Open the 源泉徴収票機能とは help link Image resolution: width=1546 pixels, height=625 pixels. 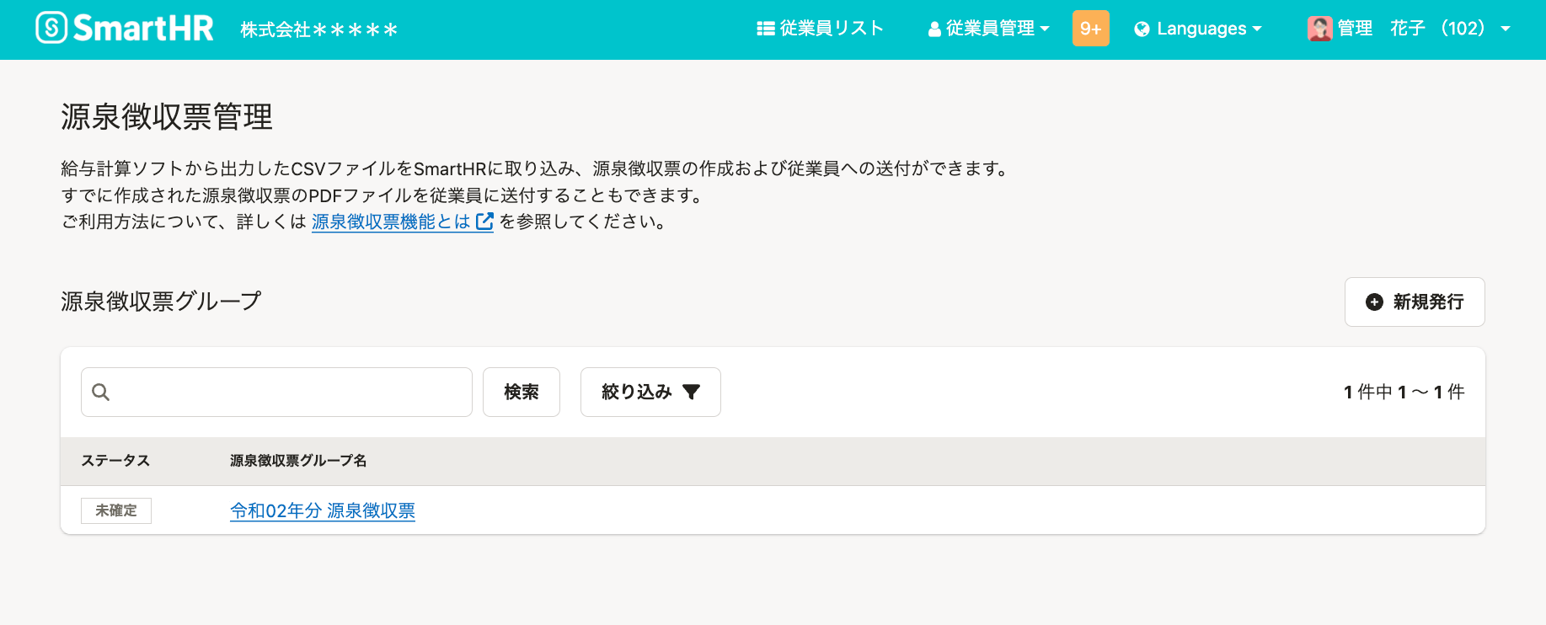click(x=391, y=222)
